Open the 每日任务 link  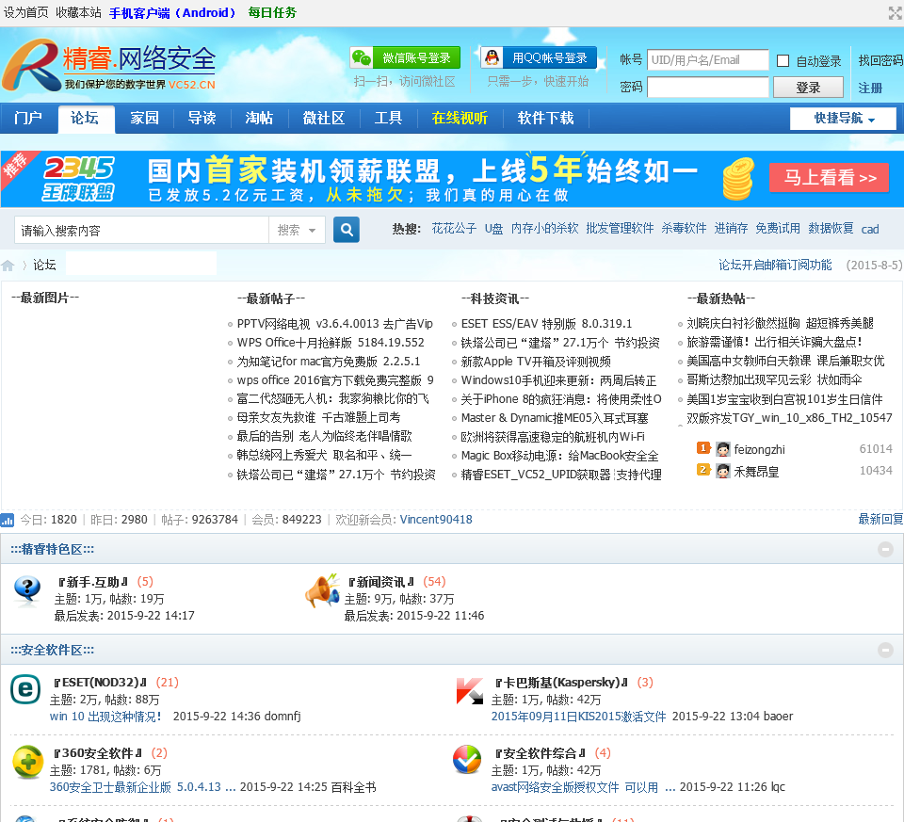[x=272, y=12]
